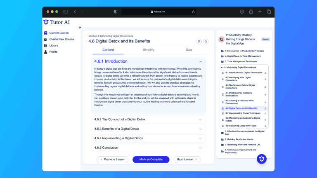Viewport: 317px width, 178px height.
Task: Click the Safari downloads icon
Action: pos(242,12)
